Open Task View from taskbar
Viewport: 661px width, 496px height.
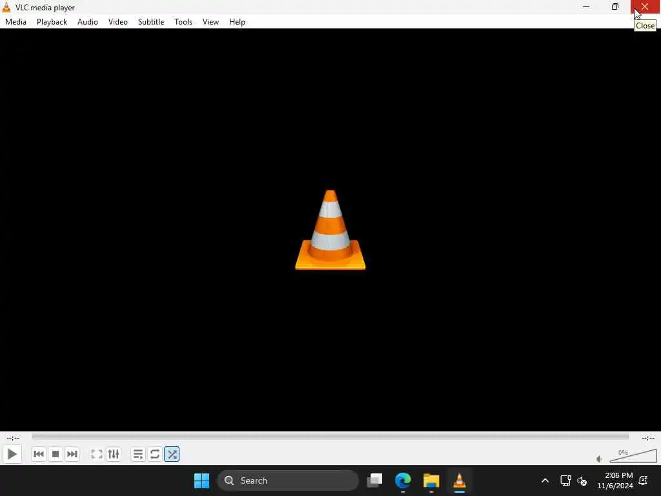[x=375, y=480]
